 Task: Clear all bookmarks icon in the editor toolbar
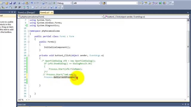59,7
